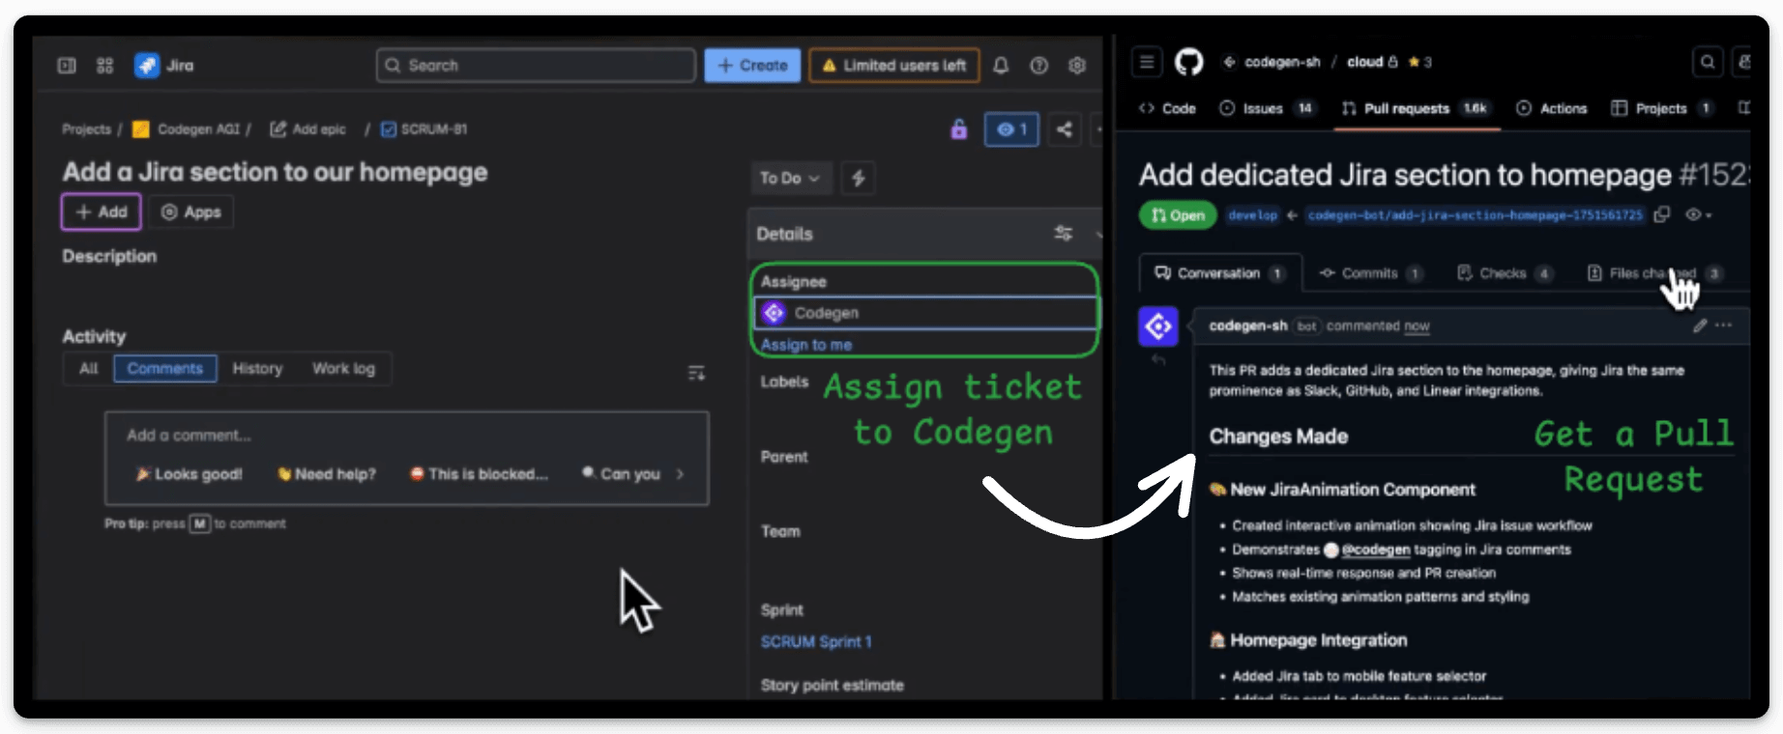Click the Details panel configure sliders icon

coord(1063,234)
